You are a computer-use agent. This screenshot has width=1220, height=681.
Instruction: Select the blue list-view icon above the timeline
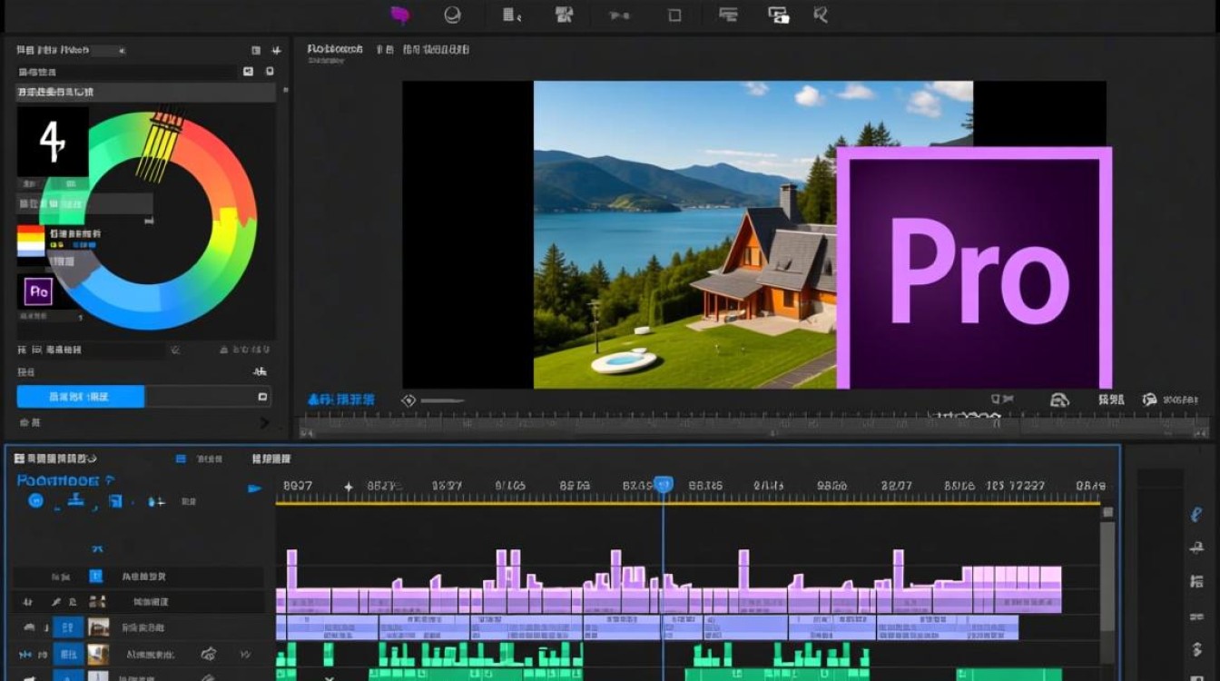181,459
